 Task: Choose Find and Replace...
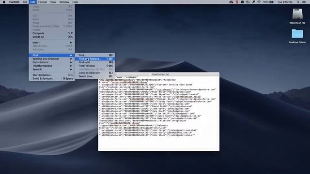(x=95, y=59)
